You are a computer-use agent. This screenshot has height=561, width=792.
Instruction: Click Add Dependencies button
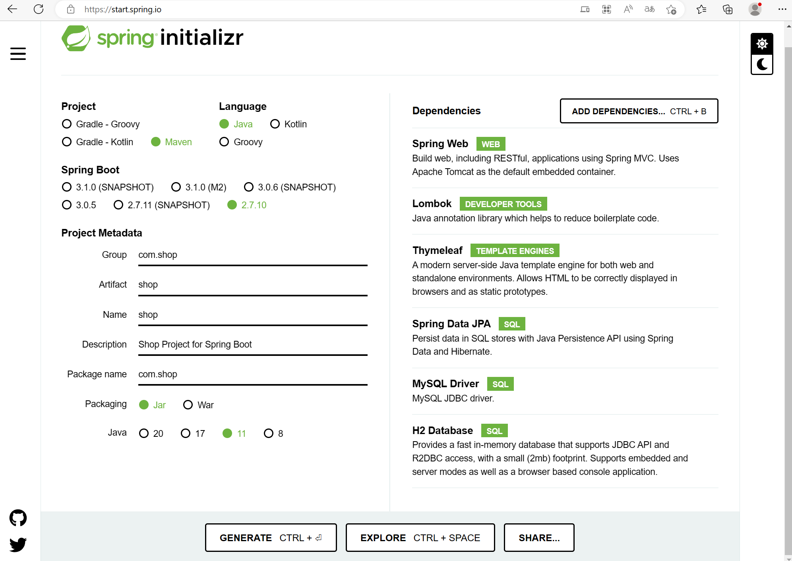[639, 111]
